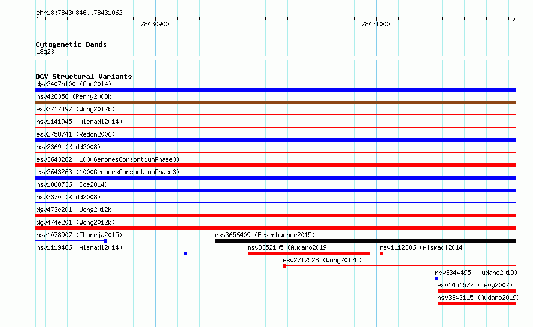Select the DGV Structural Variants track title
Screen dimensions: 533x327
coord(84,77)
